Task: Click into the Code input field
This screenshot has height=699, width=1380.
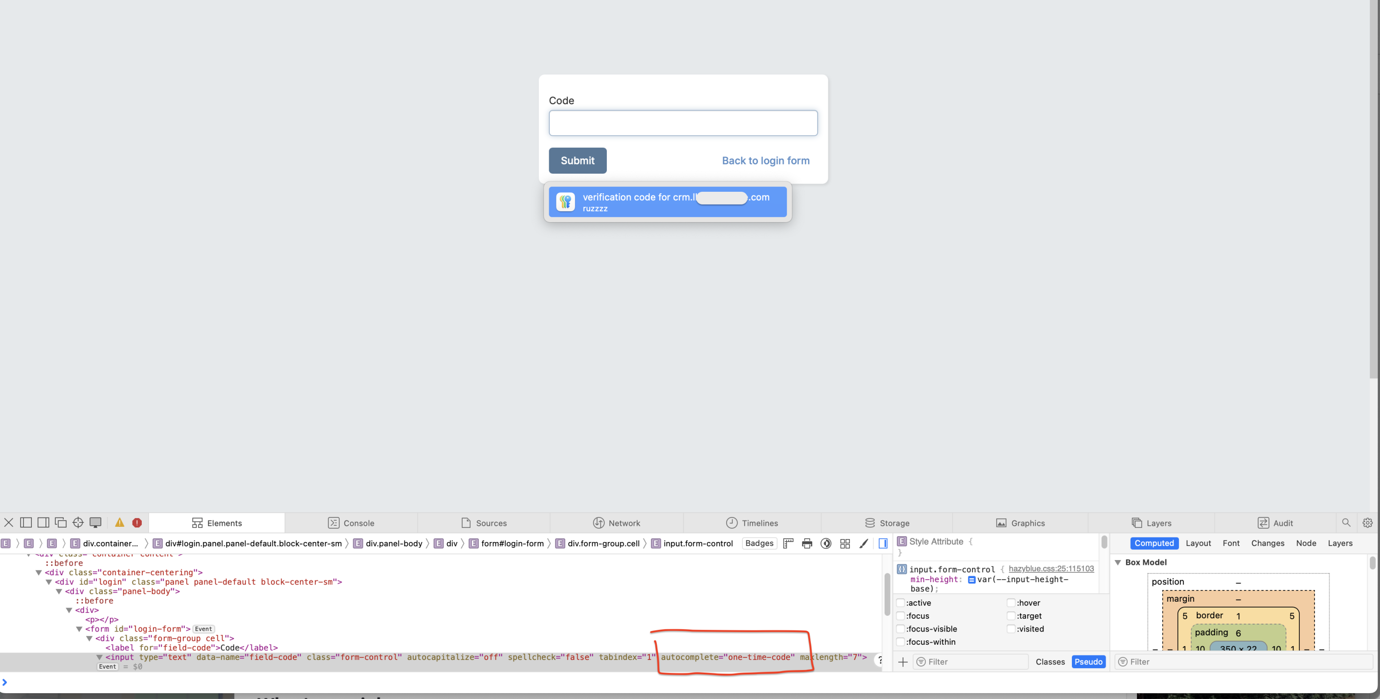Action: (x=683, y=123)
